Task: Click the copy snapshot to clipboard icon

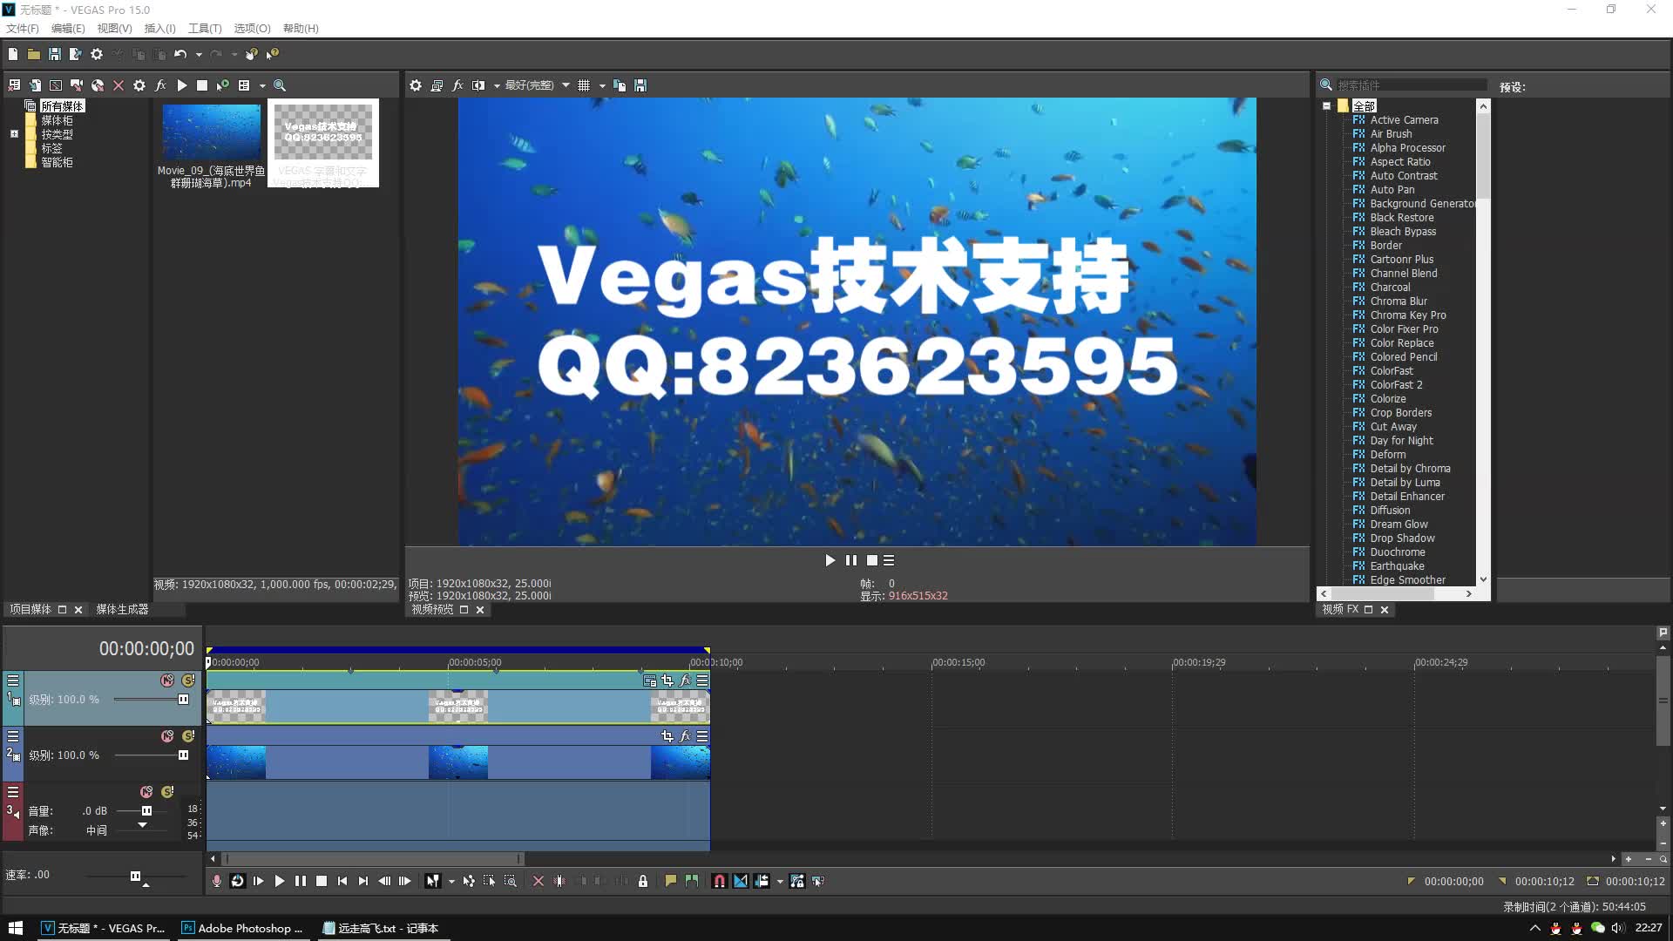Action: point(620,85)
